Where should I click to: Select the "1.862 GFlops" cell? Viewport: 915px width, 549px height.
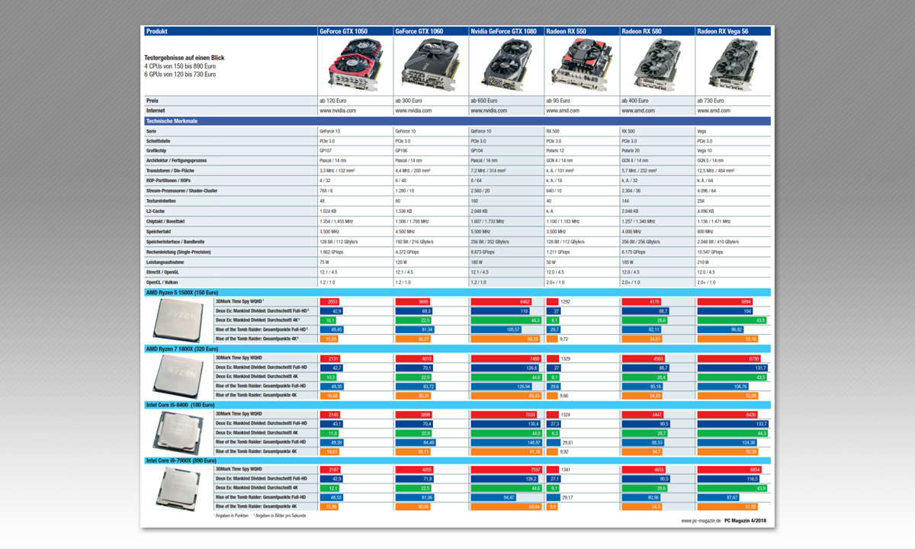click(x=355, y=251)
